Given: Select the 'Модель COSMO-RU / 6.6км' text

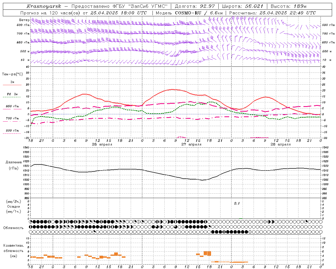Looking at the screenshot, I should (189, 13).
